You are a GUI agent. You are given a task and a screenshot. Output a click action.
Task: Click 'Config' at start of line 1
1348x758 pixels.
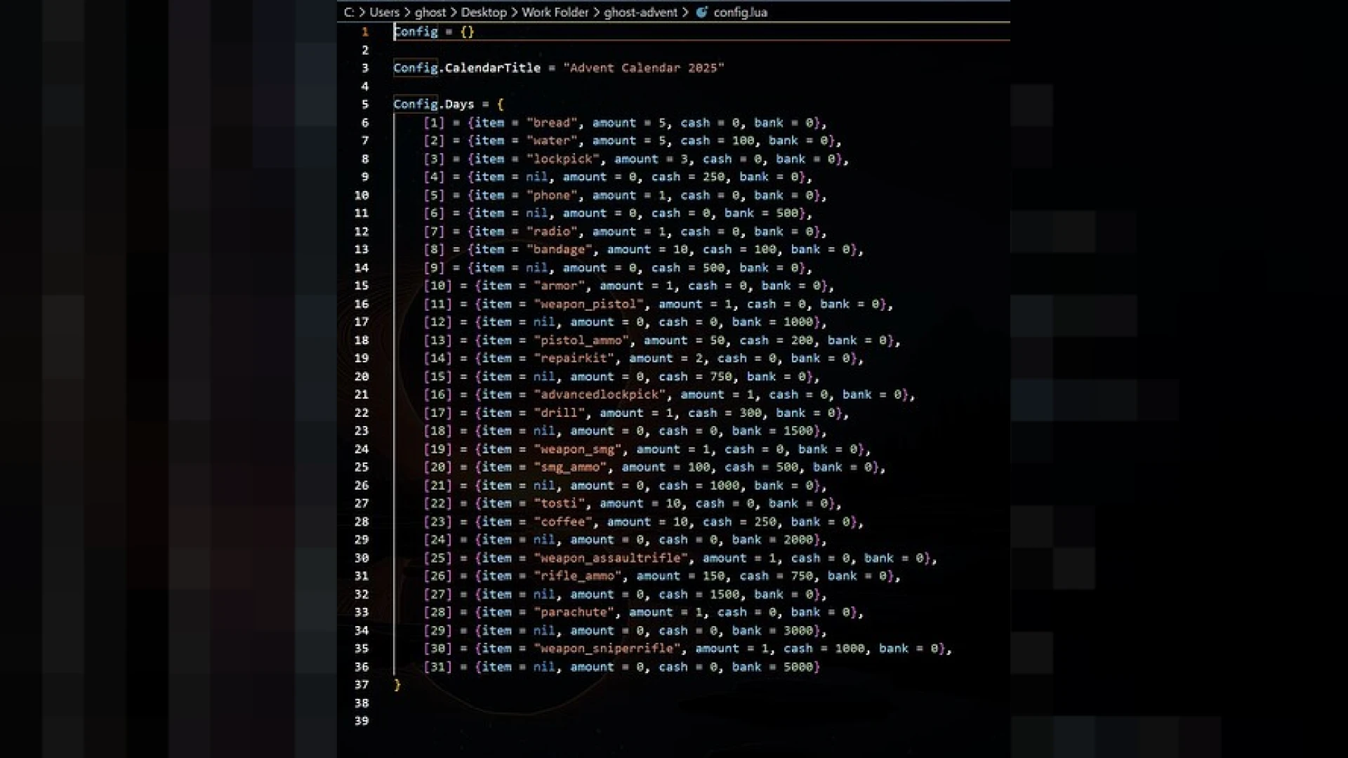416,32
